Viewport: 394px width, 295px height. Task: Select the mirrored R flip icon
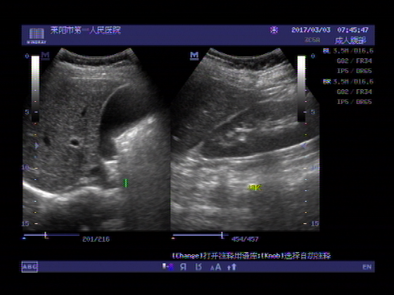point(184,267)
